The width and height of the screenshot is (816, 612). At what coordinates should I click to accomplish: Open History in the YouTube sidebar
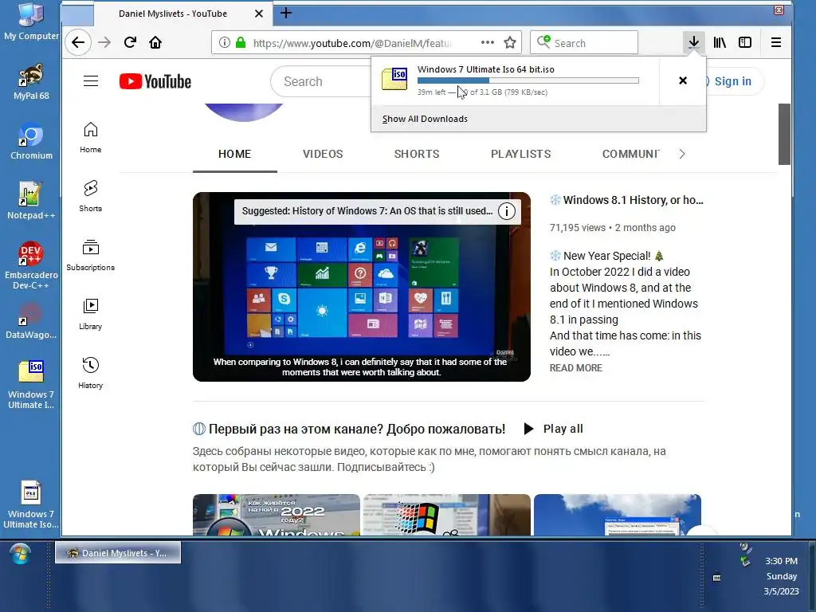(x=91, y=373)
